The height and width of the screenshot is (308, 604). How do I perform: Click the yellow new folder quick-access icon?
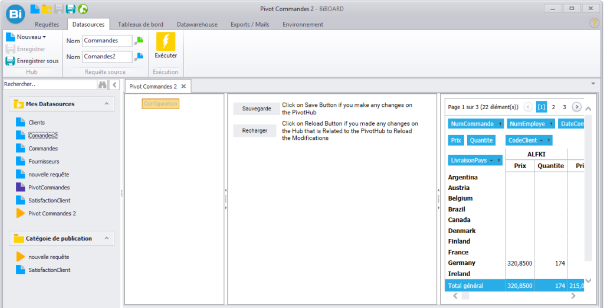pos(47,8)
